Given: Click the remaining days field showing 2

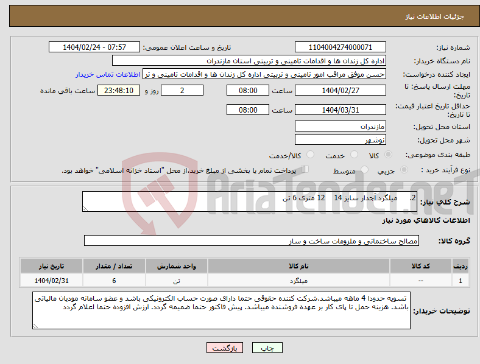Looking at the screenshot, I should (x=182, y=90).
